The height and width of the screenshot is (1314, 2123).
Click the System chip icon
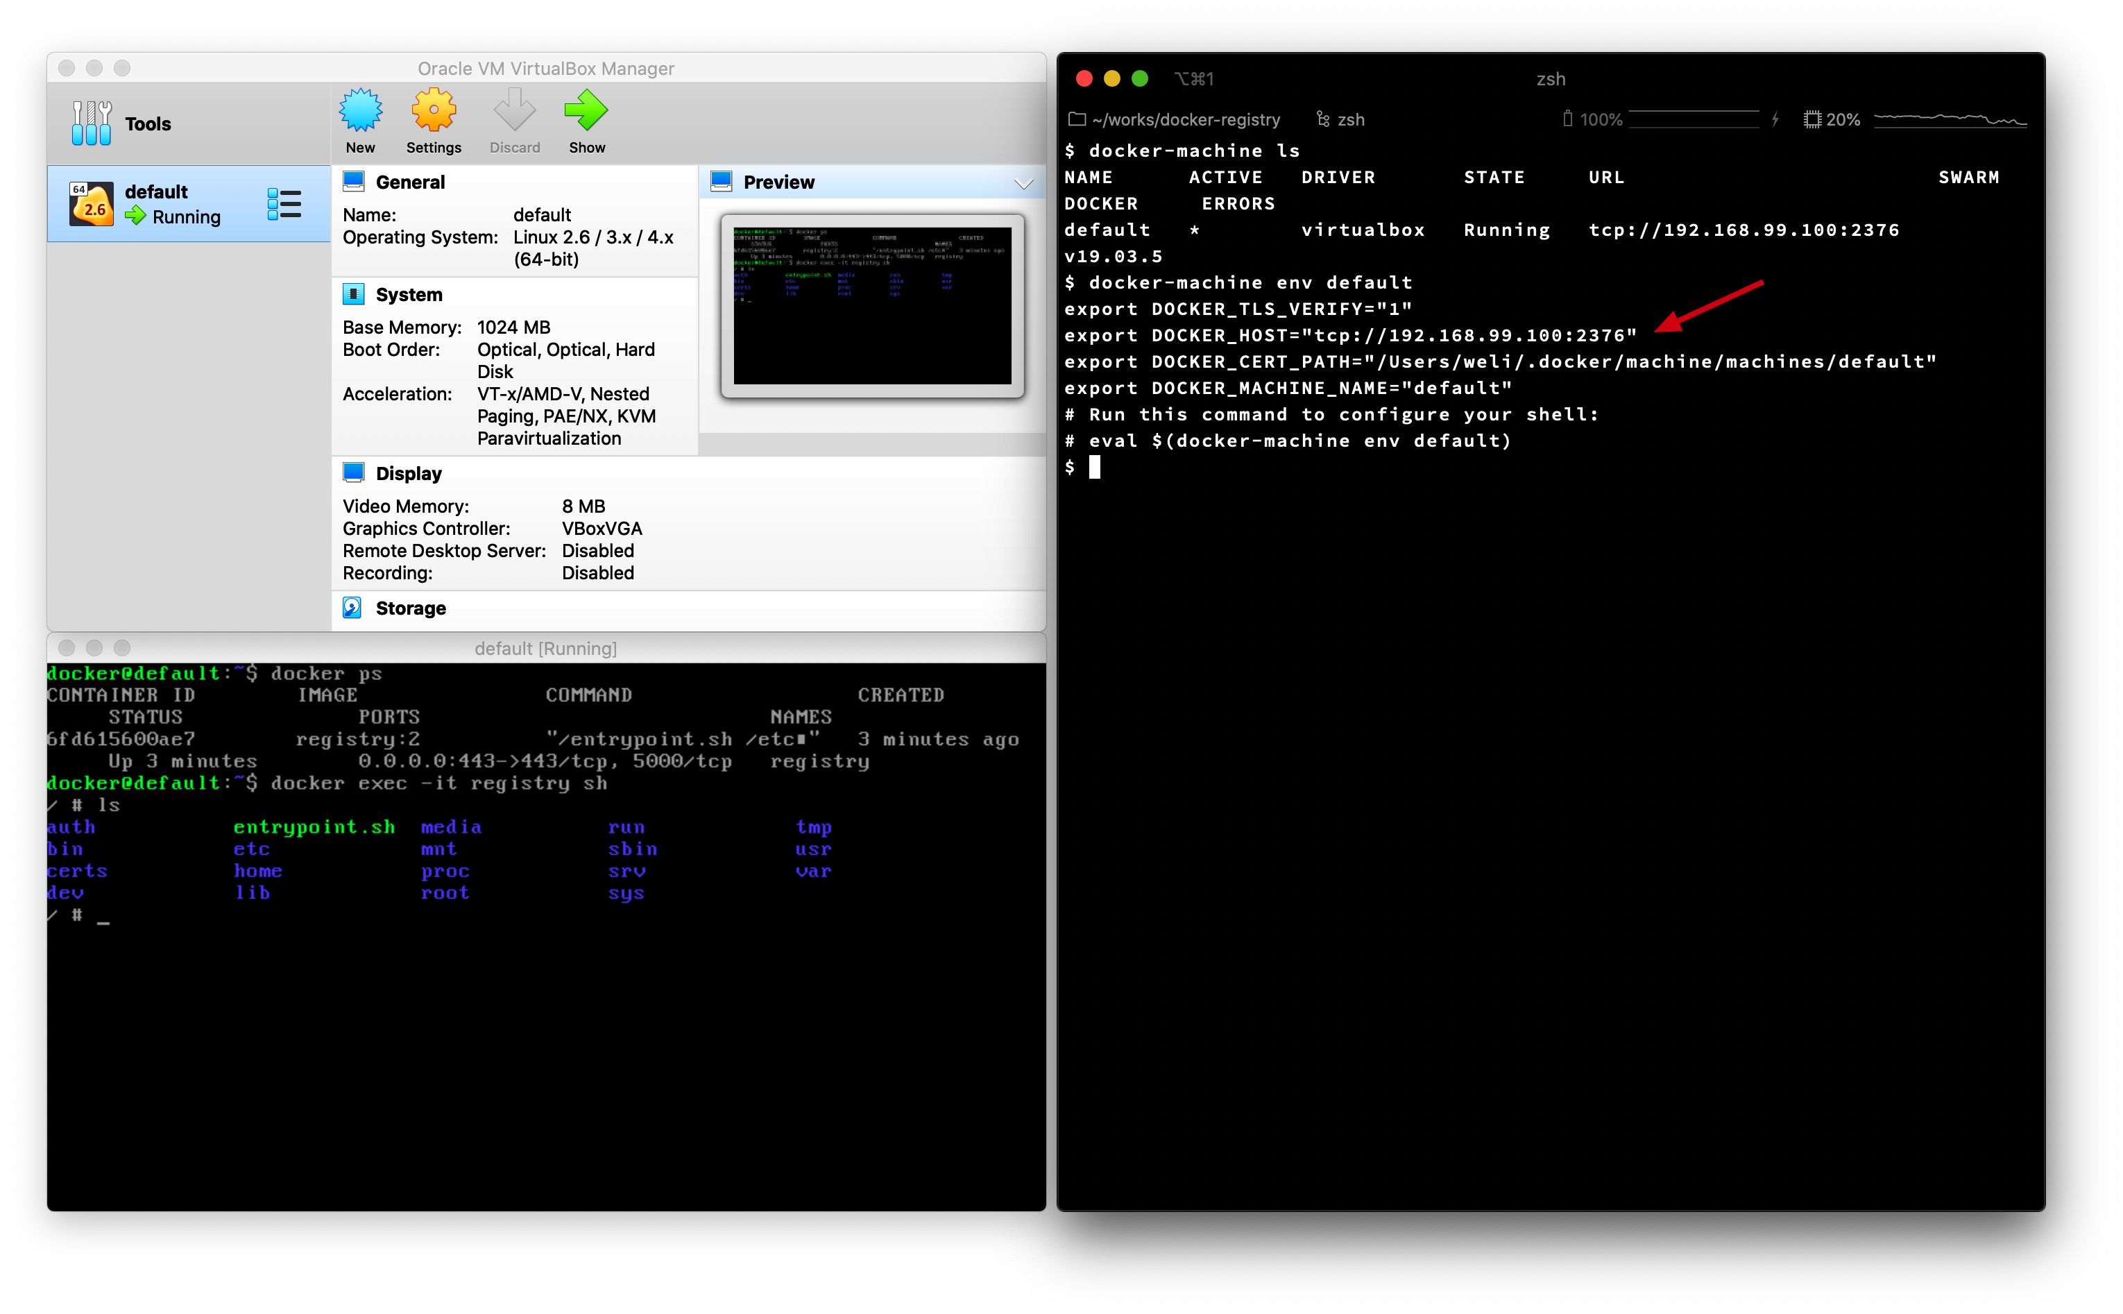[x=353, y=293]
